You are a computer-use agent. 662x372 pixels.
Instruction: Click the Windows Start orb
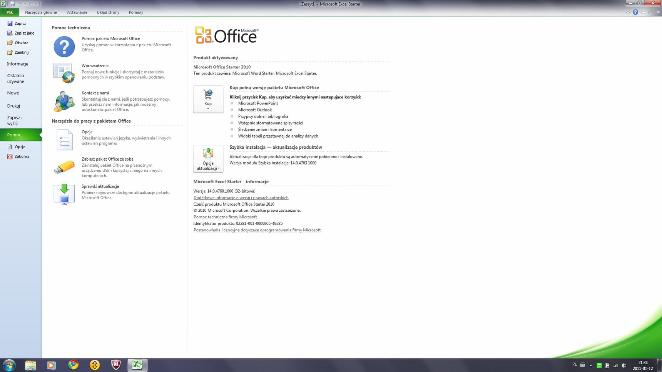coord(9,365)
